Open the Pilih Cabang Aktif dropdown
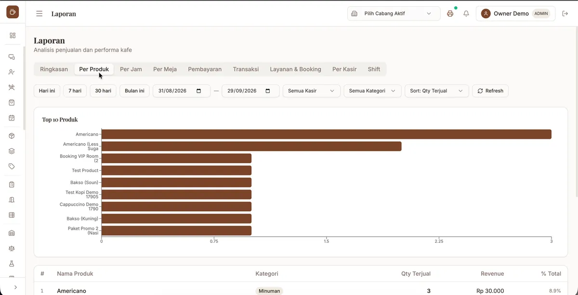 (394, 13)
